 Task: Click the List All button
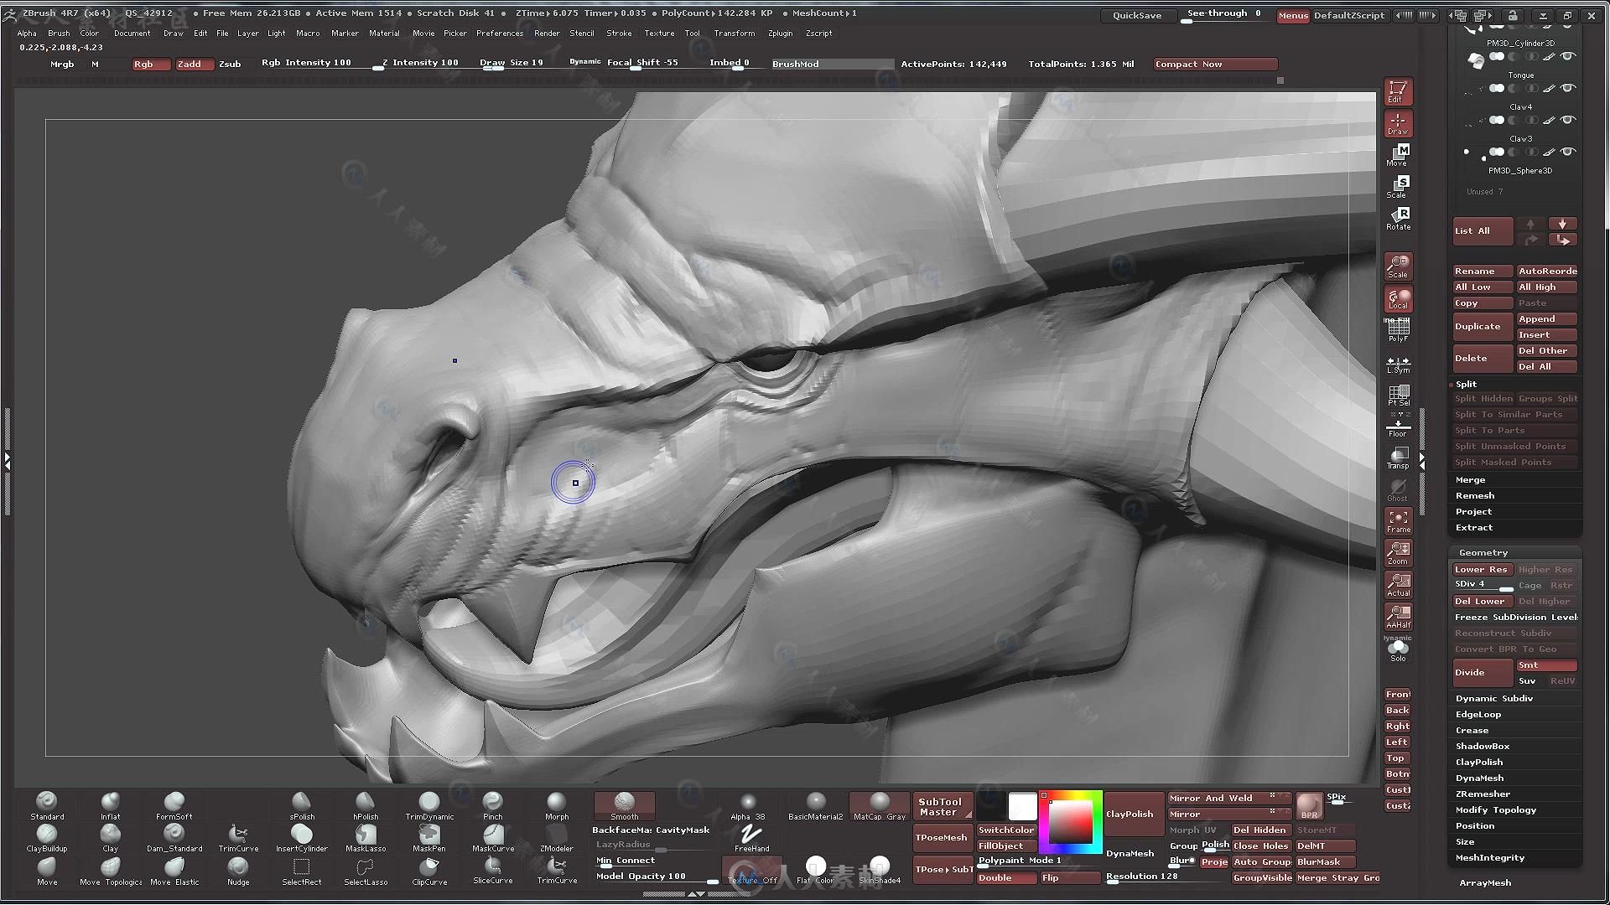click(x=1483, y=231)
